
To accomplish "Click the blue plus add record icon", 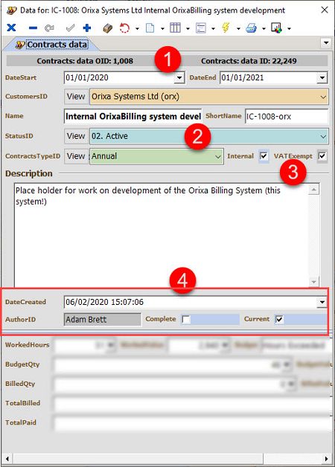I will pyautogui.click(x=87, y=28).
